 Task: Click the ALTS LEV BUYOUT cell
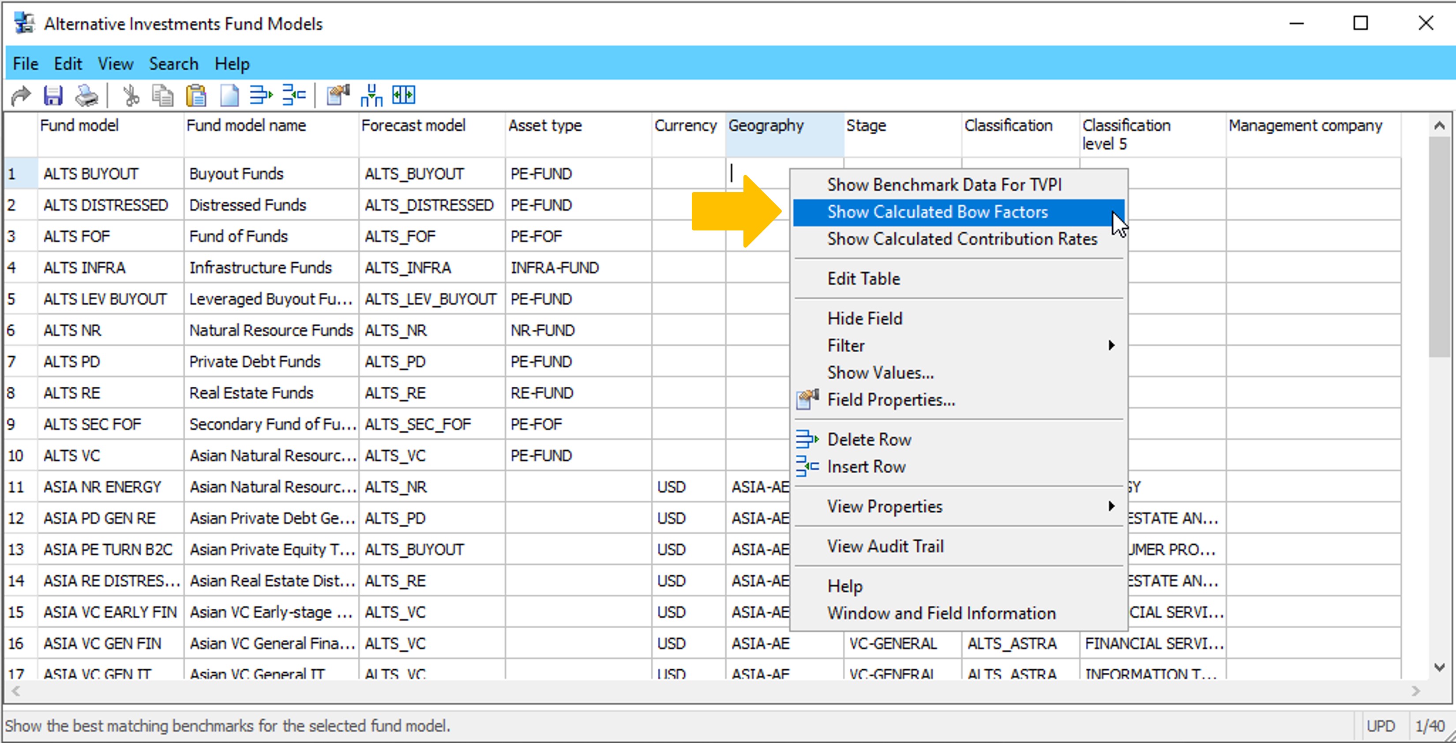[111, 298]
